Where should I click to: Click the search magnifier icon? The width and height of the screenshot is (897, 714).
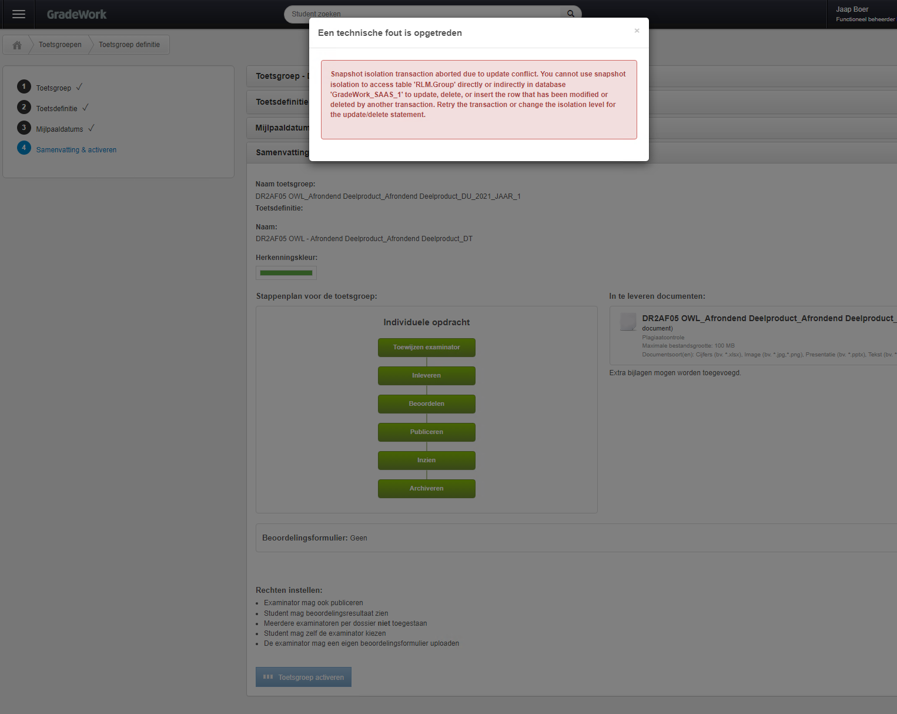pyautogui.click(x=570, y=14)
